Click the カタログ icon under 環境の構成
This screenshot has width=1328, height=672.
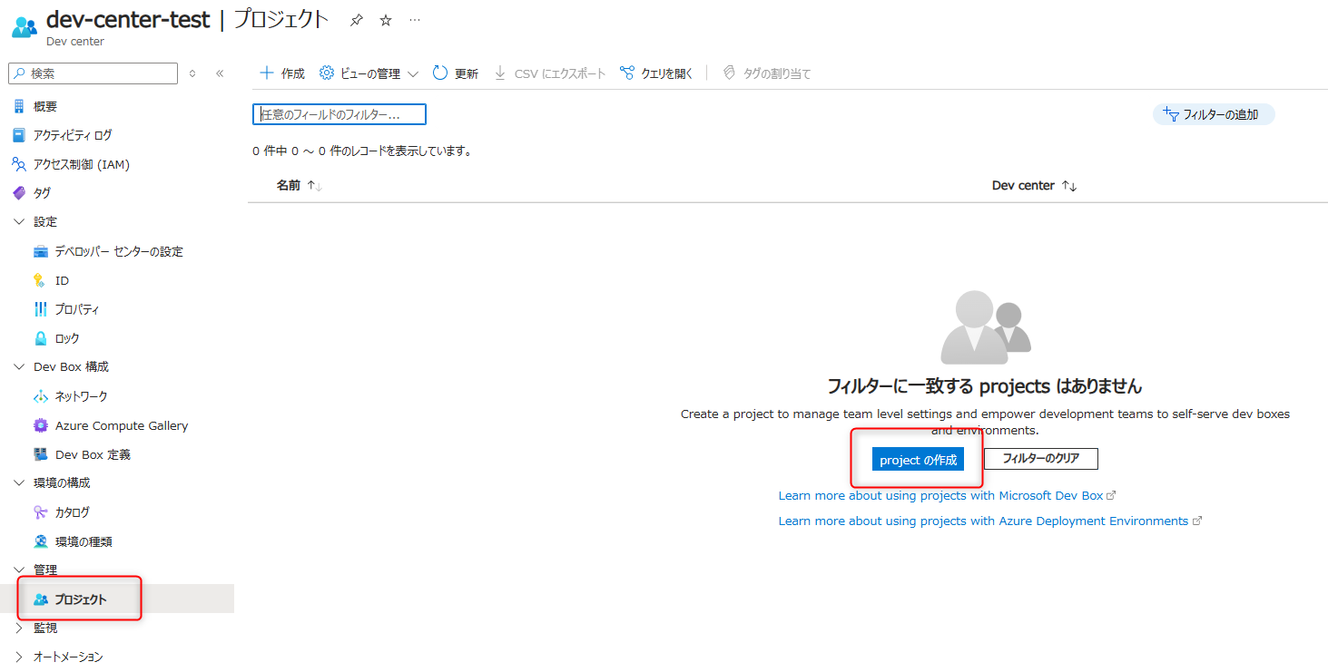[40, 512]
